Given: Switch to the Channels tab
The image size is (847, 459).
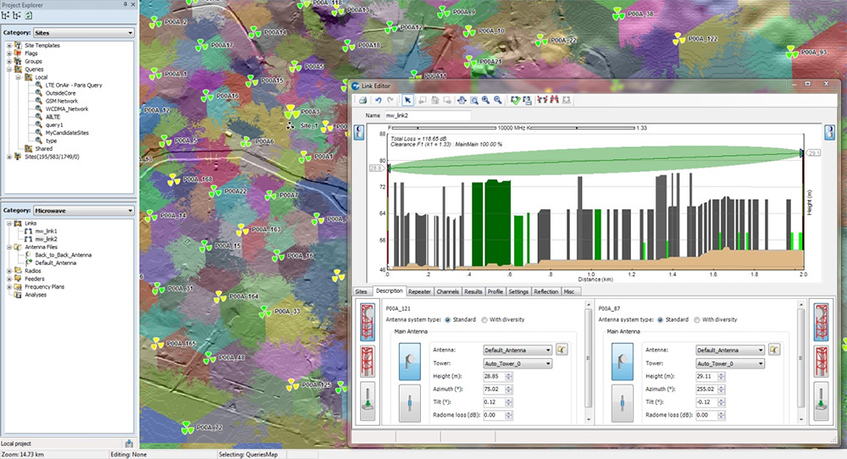Looking at the screenshot, I should (x=447, y=291).
